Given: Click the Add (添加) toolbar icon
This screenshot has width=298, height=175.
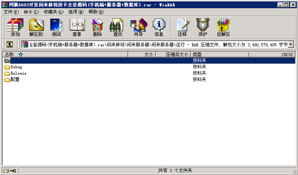Looking at the screenshot, I should tap(15, 27).
